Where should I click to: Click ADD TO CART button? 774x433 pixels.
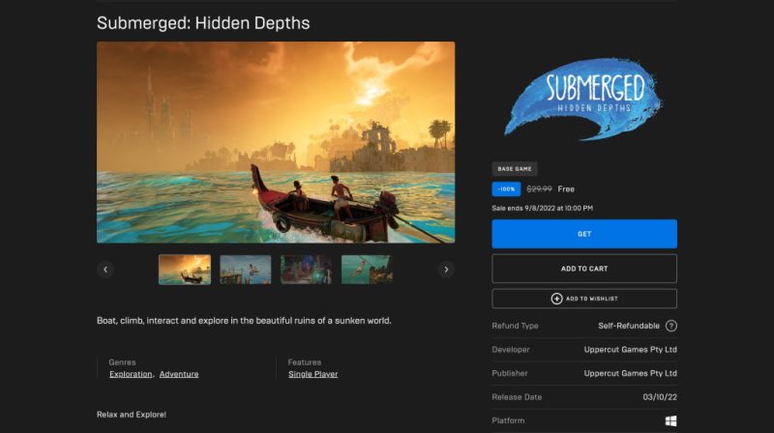[x=584, y=269]
